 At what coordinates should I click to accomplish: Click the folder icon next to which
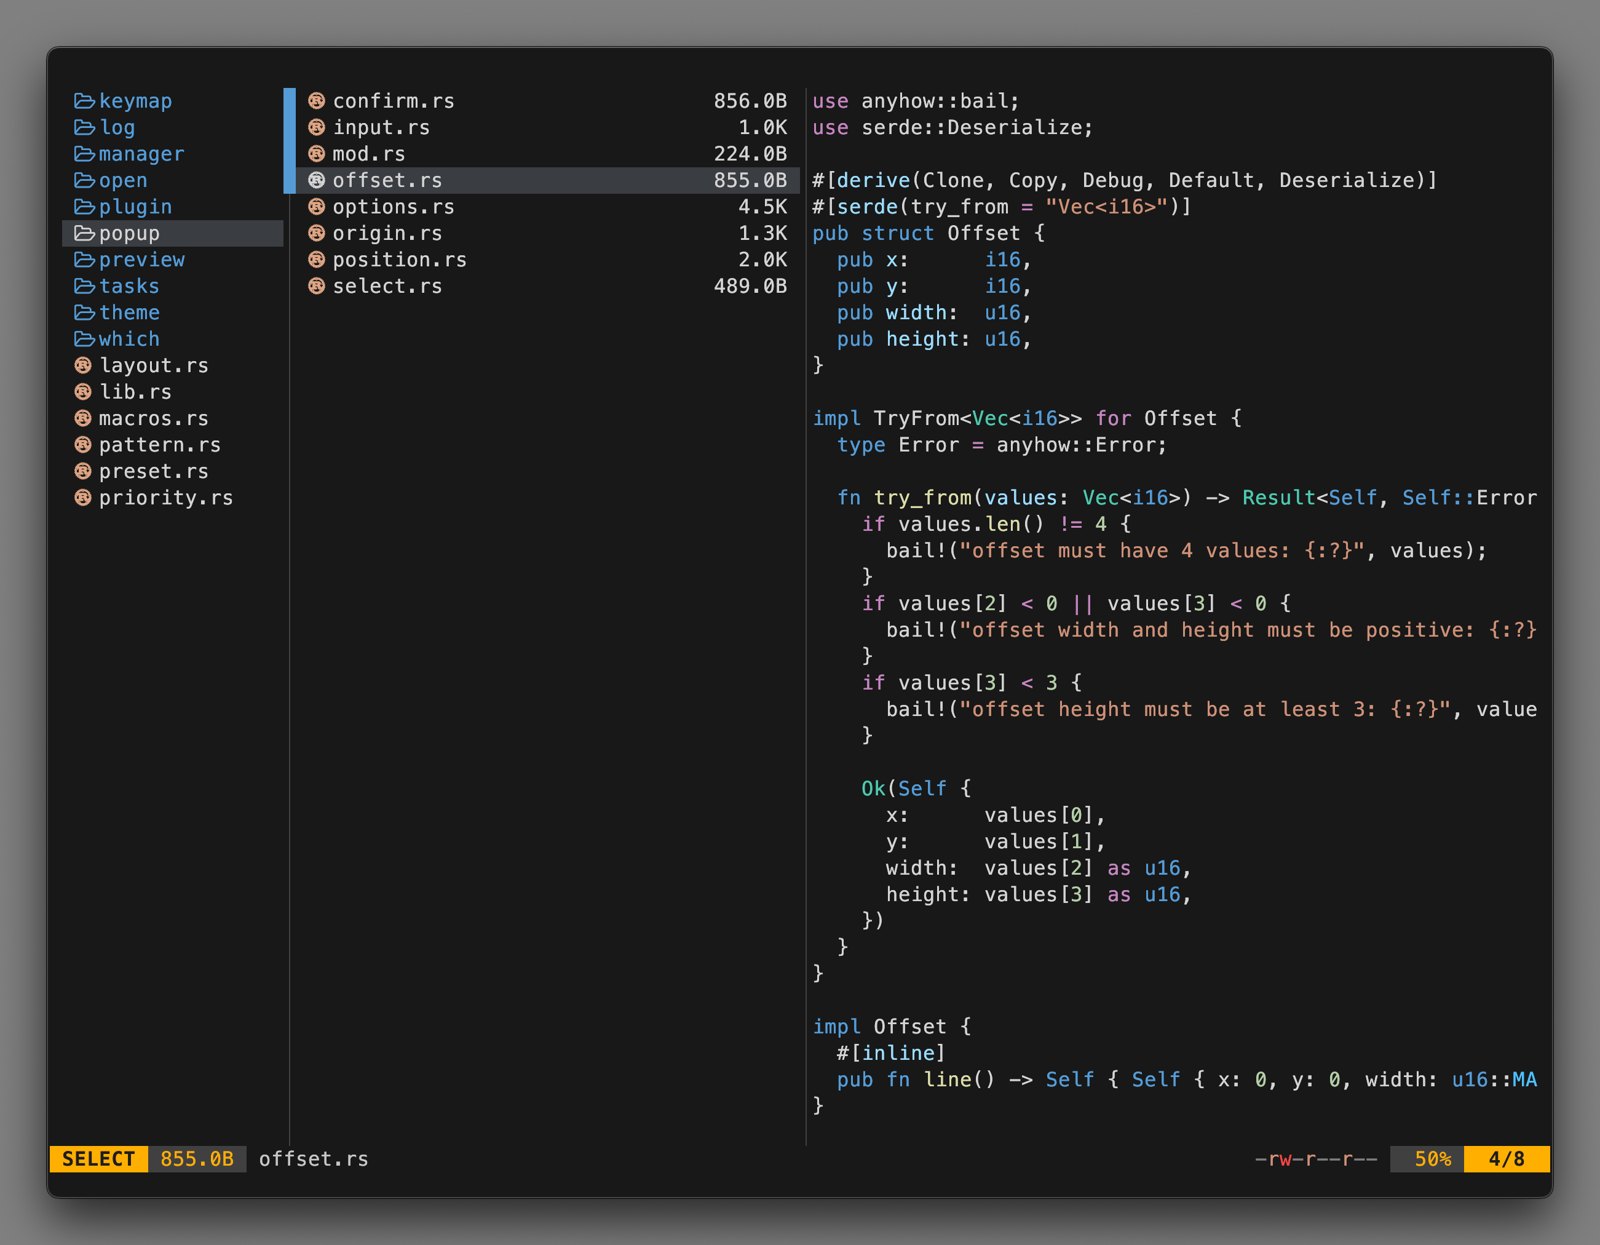point(84,338)
